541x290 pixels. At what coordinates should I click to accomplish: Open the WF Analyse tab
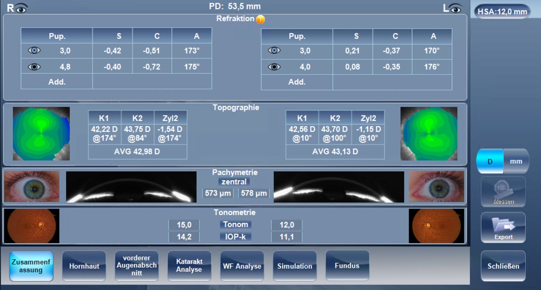tap(242, 266)
